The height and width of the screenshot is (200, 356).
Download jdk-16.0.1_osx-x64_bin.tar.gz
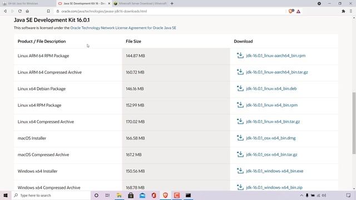271,154
